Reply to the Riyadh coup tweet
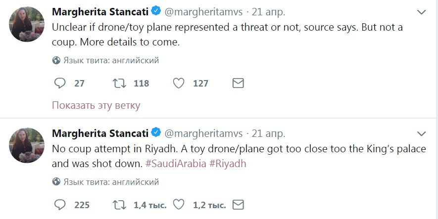The width and height of the screenshot is (438, 219). 59,205
